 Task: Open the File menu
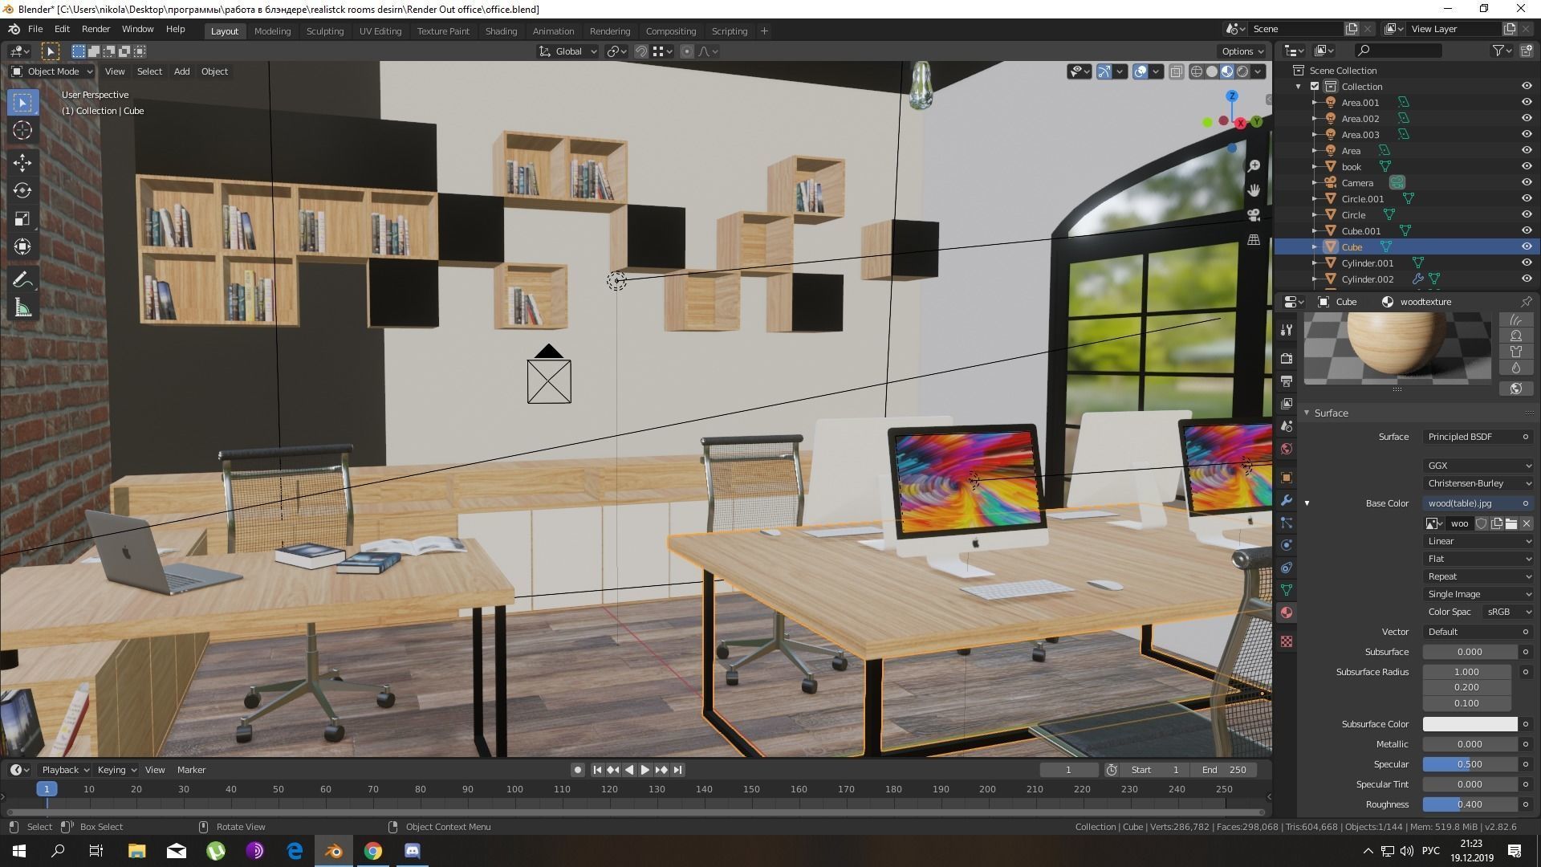[x=35, y=29]
